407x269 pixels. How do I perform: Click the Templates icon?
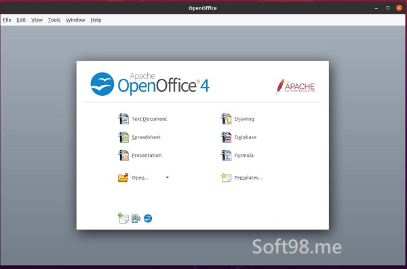click(x=227, y=178)
